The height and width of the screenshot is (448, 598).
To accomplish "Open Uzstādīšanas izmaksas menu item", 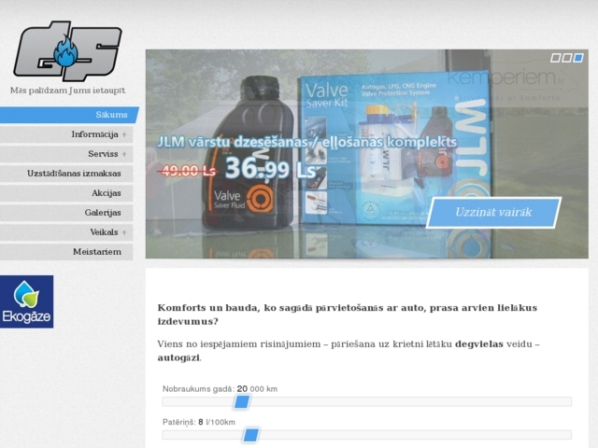I will point(66,174).
